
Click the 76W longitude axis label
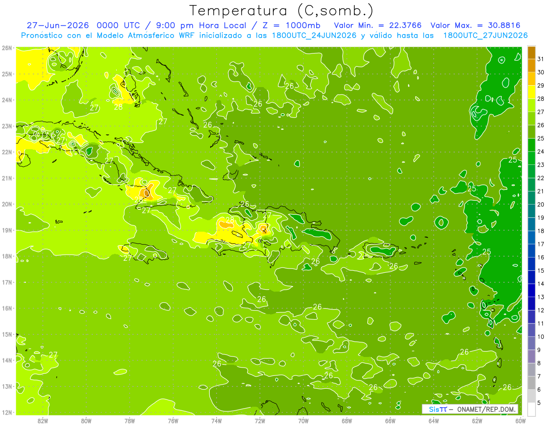tap(173, 421)
